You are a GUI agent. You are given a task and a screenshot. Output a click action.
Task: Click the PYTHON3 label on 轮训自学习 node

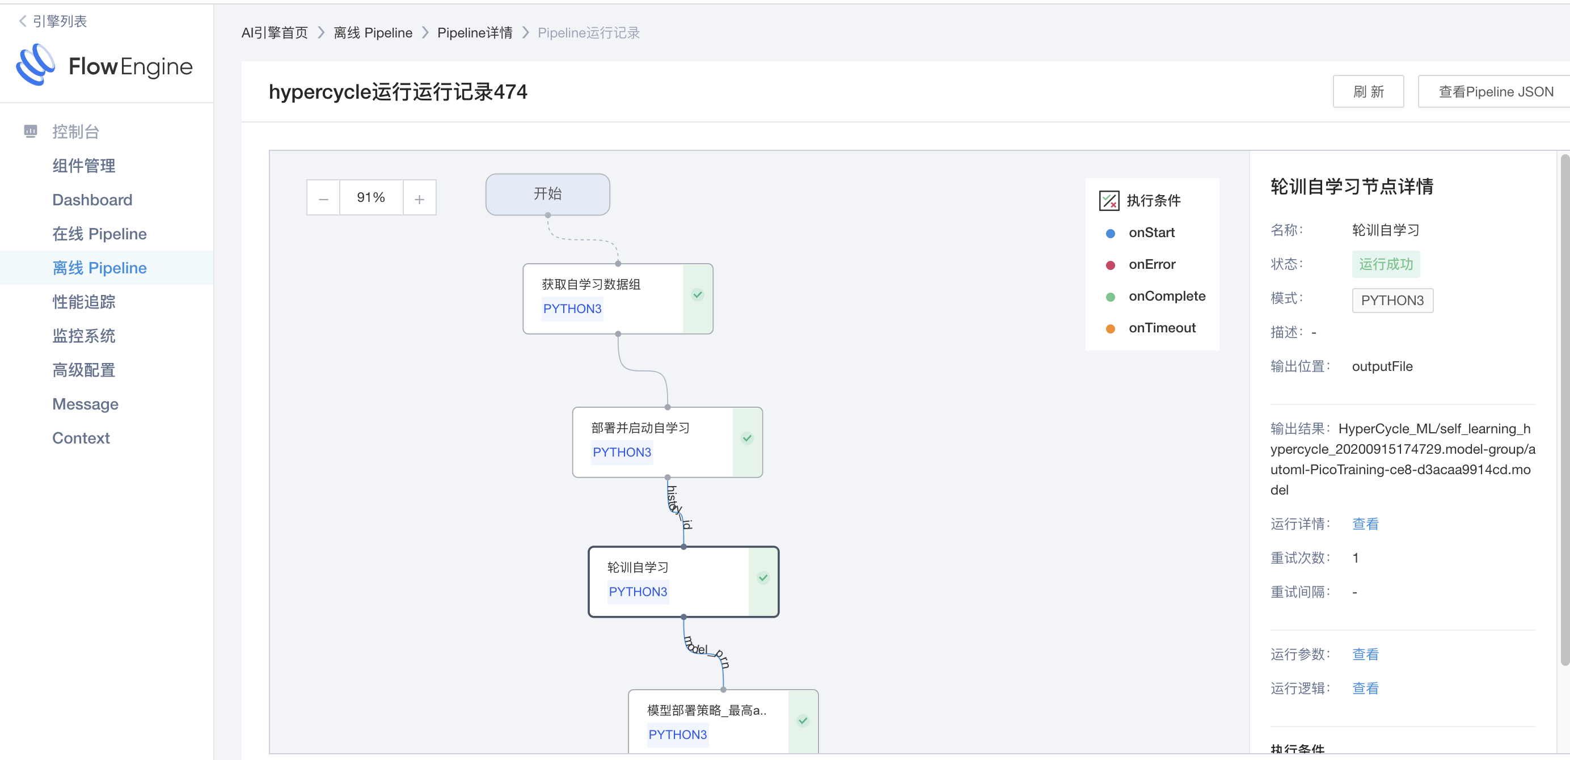(x=638, y=592)
